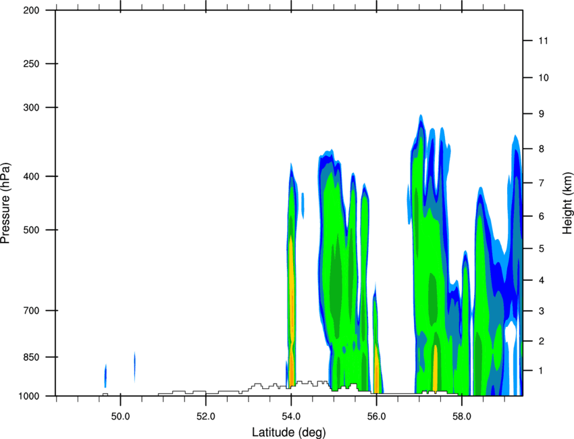This screenshot has width=574, height=439.
Task: Click the 9 km height label
Action: (542, 114)
